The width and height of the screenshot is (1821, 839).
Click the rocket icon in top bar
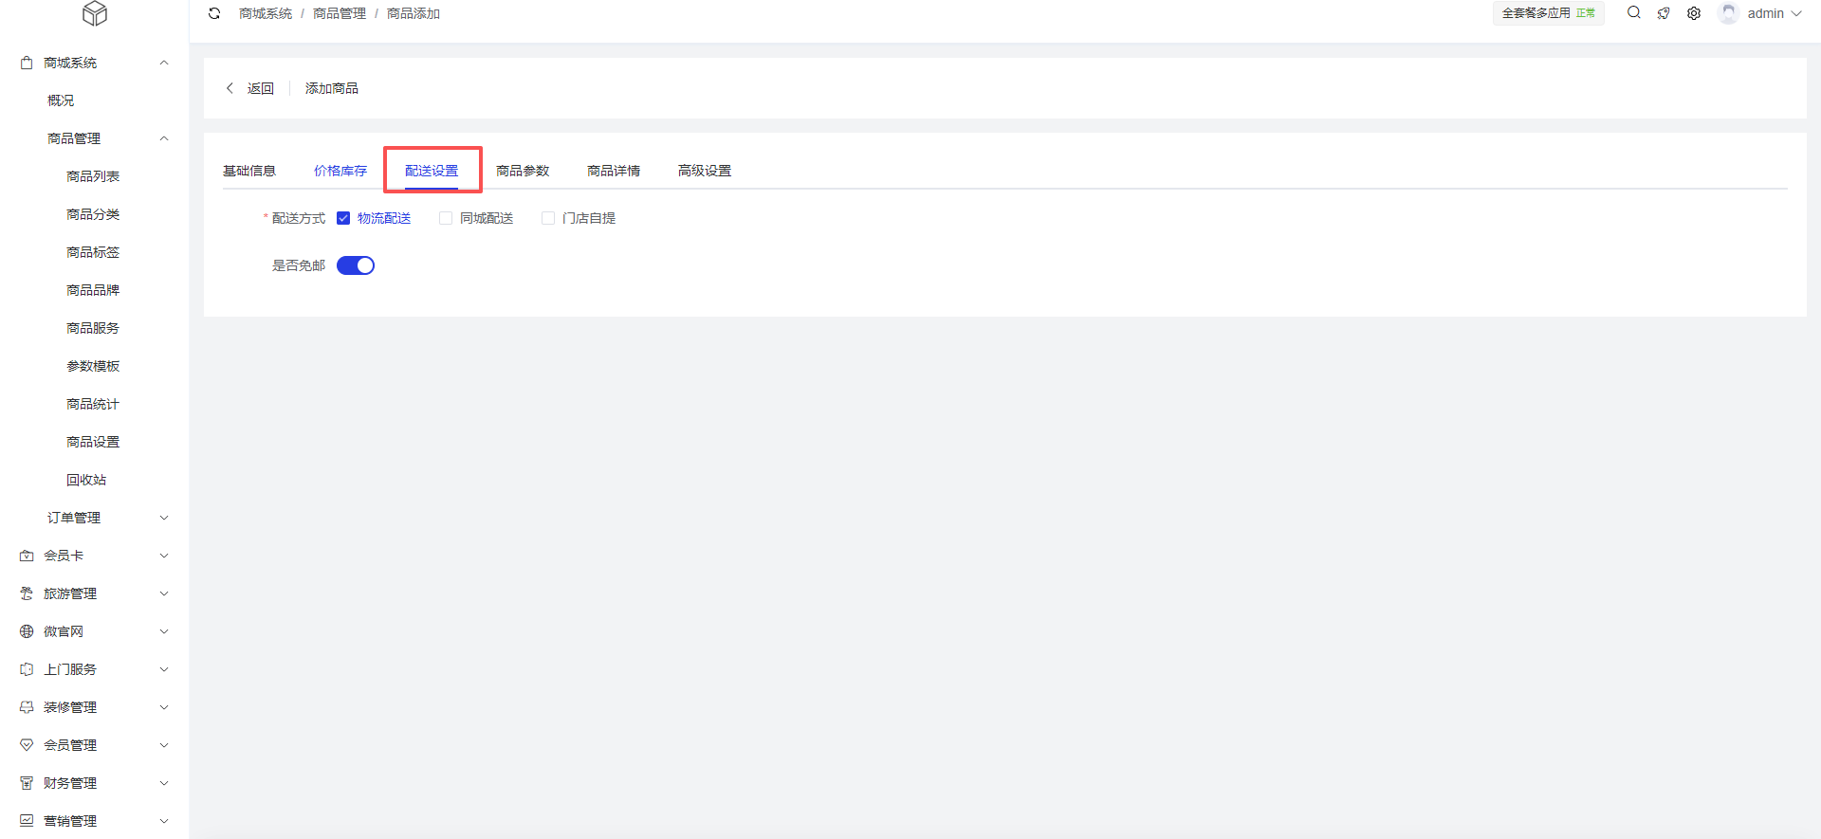(1664, 13)
